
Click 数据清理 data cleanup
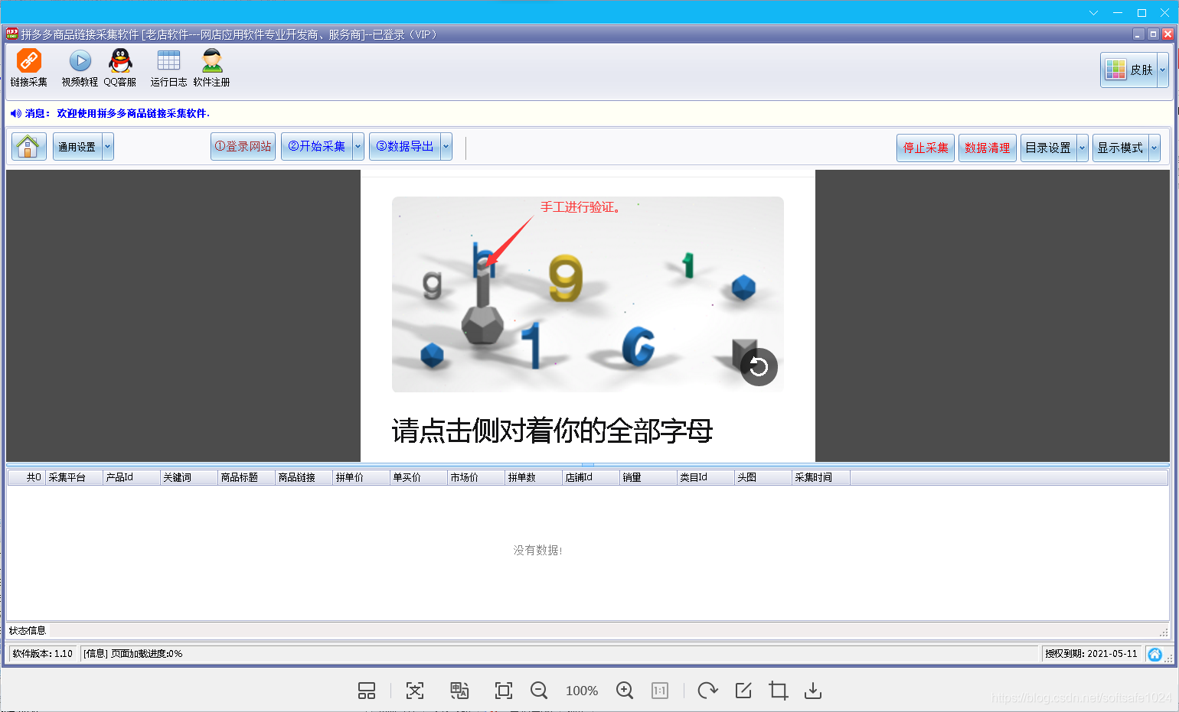[987, 148]
